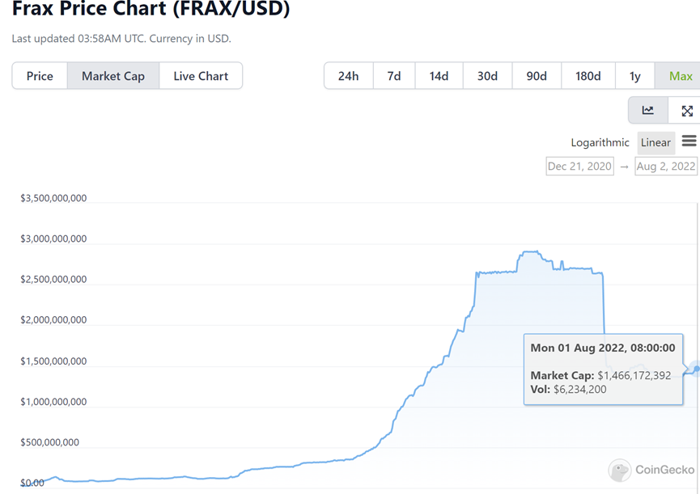Click the $2,000,000,000 axis label
The image size is (700, 494).
coord(53,319)
